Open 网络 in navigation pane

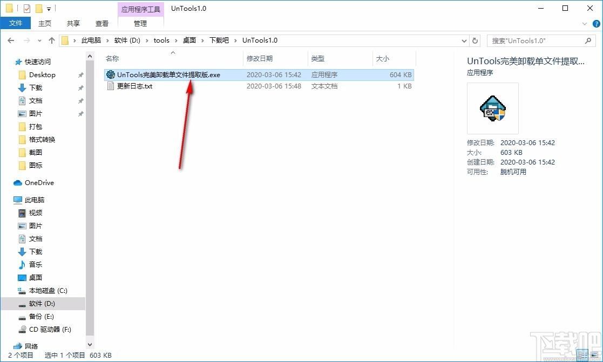click(x=31, y=346)
